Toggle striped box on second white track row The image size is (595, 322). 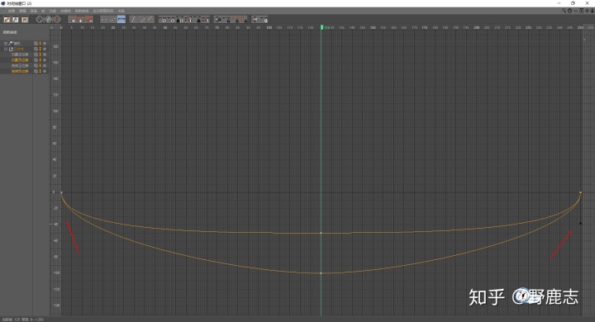click(36, 65)
